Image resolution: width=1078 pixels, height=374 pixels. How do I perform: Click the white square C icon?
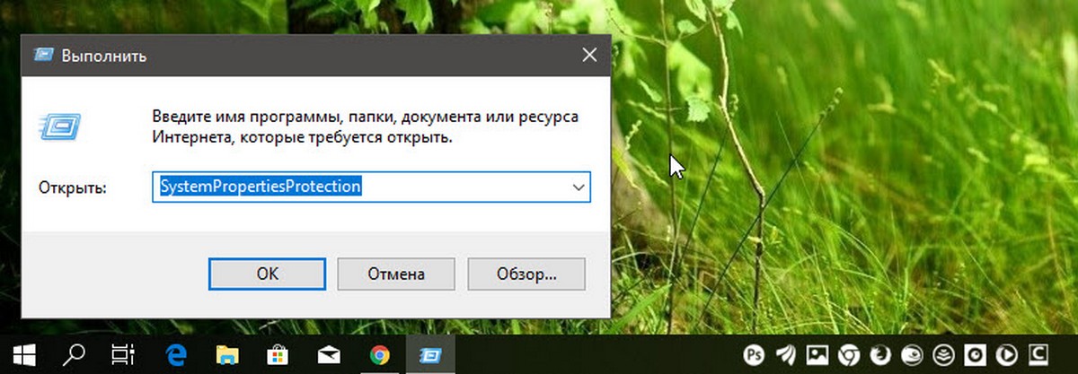click(1040, 355)
